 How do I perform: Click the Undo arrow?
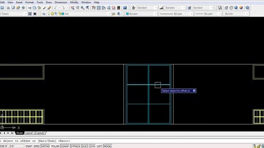pos(56,8)
